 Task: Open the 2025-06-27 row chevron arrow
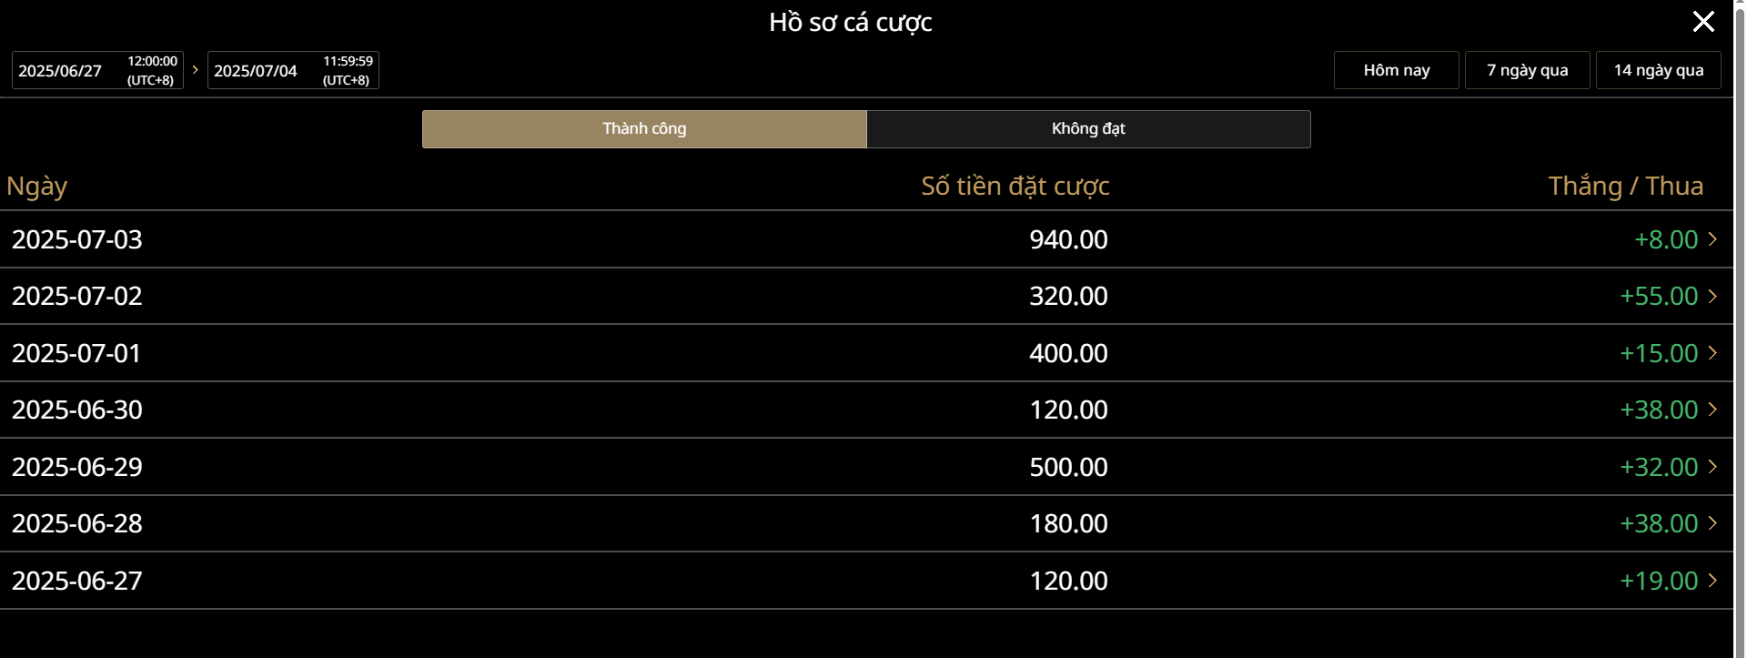coord(1712,581)
